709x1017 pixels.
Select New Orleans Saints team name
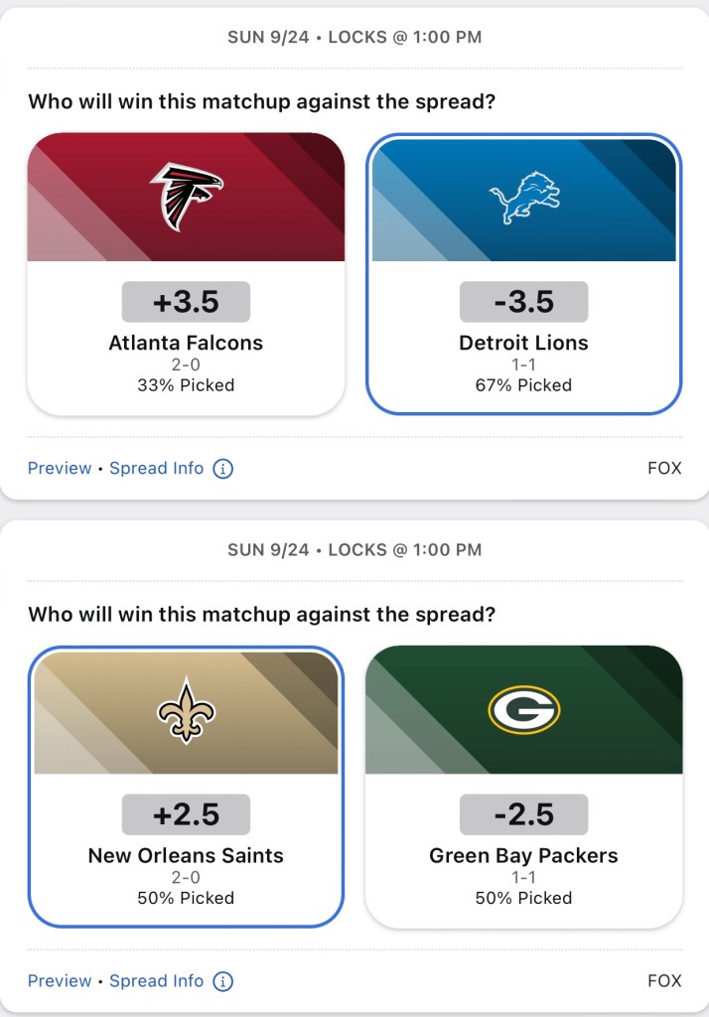(x=186, y=855)
